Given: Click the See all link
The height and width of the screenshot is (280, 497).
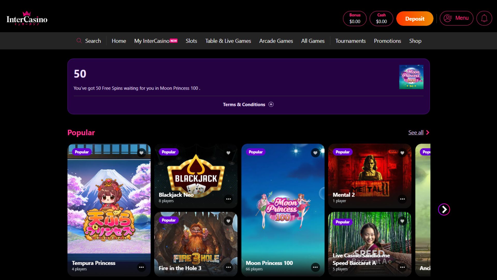Looking at the screenshot, I should click(416, 132).
